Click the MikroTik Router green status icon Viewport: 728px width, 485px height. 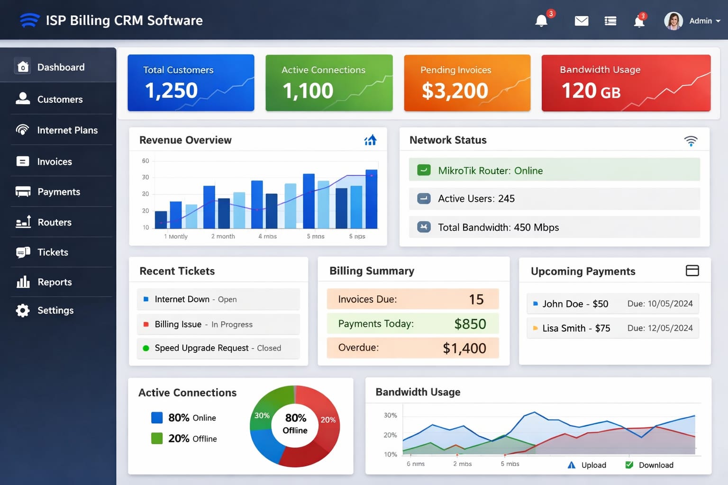(x=424, y=170)
